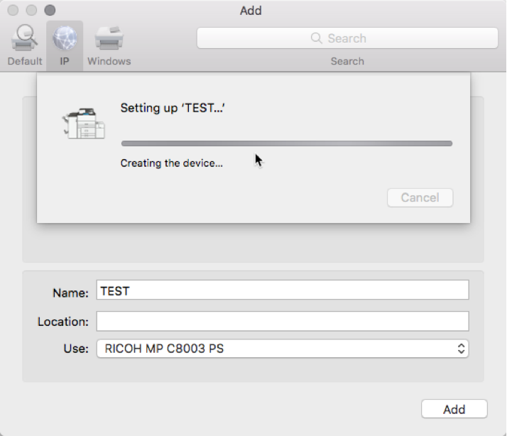
Task: Cancel the TEST printer setup
Action: 420,197
